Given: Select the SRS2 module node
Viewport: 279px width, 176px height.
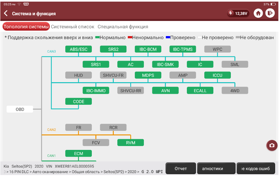Looking at the screenshot, I should click(113, 49).
